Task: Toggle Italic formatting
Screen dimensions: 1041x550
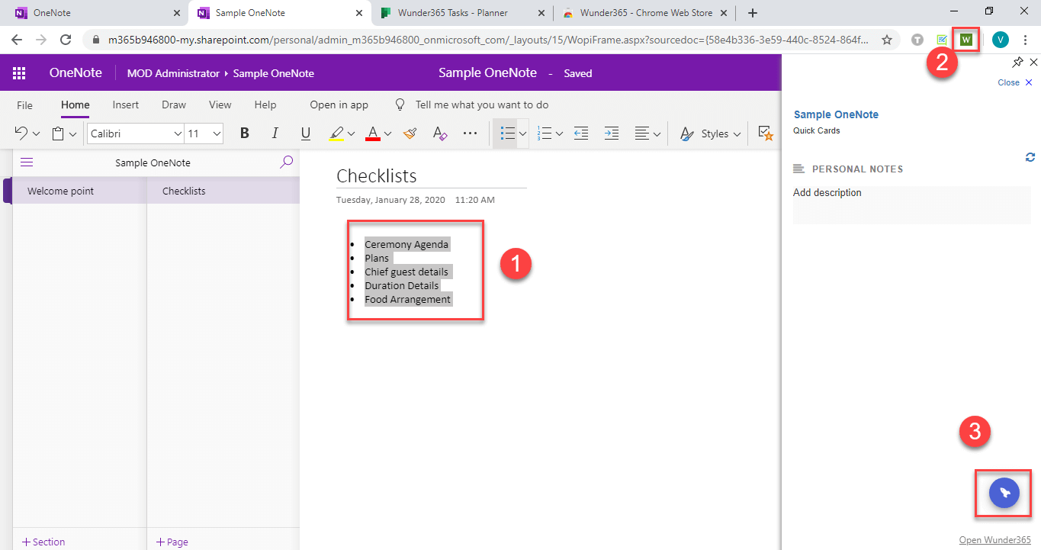Action: tap(275, 133)
